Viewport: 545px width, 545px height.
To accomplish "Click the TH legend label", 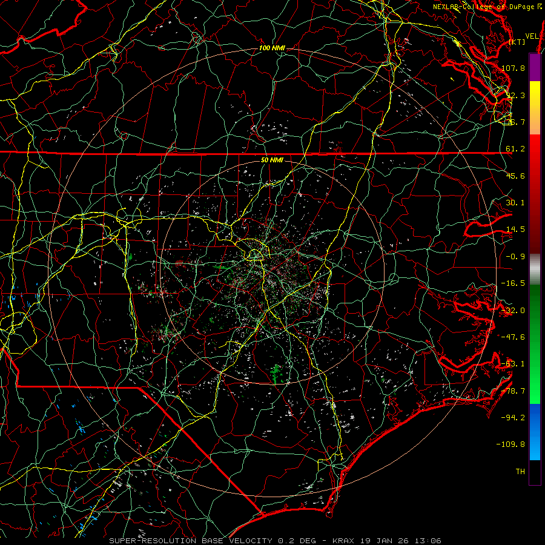I will 520,472.
